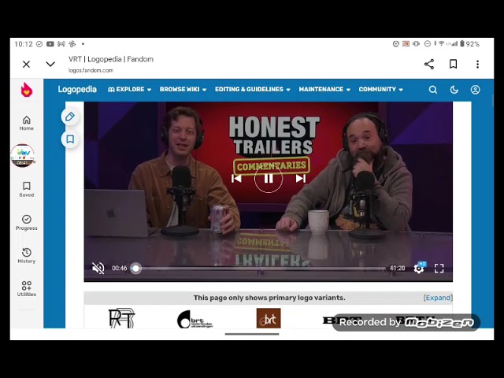504x378 pixels.
Task: Open the wiki avatar thumbnail in sidebar
Action: point(23,156)
